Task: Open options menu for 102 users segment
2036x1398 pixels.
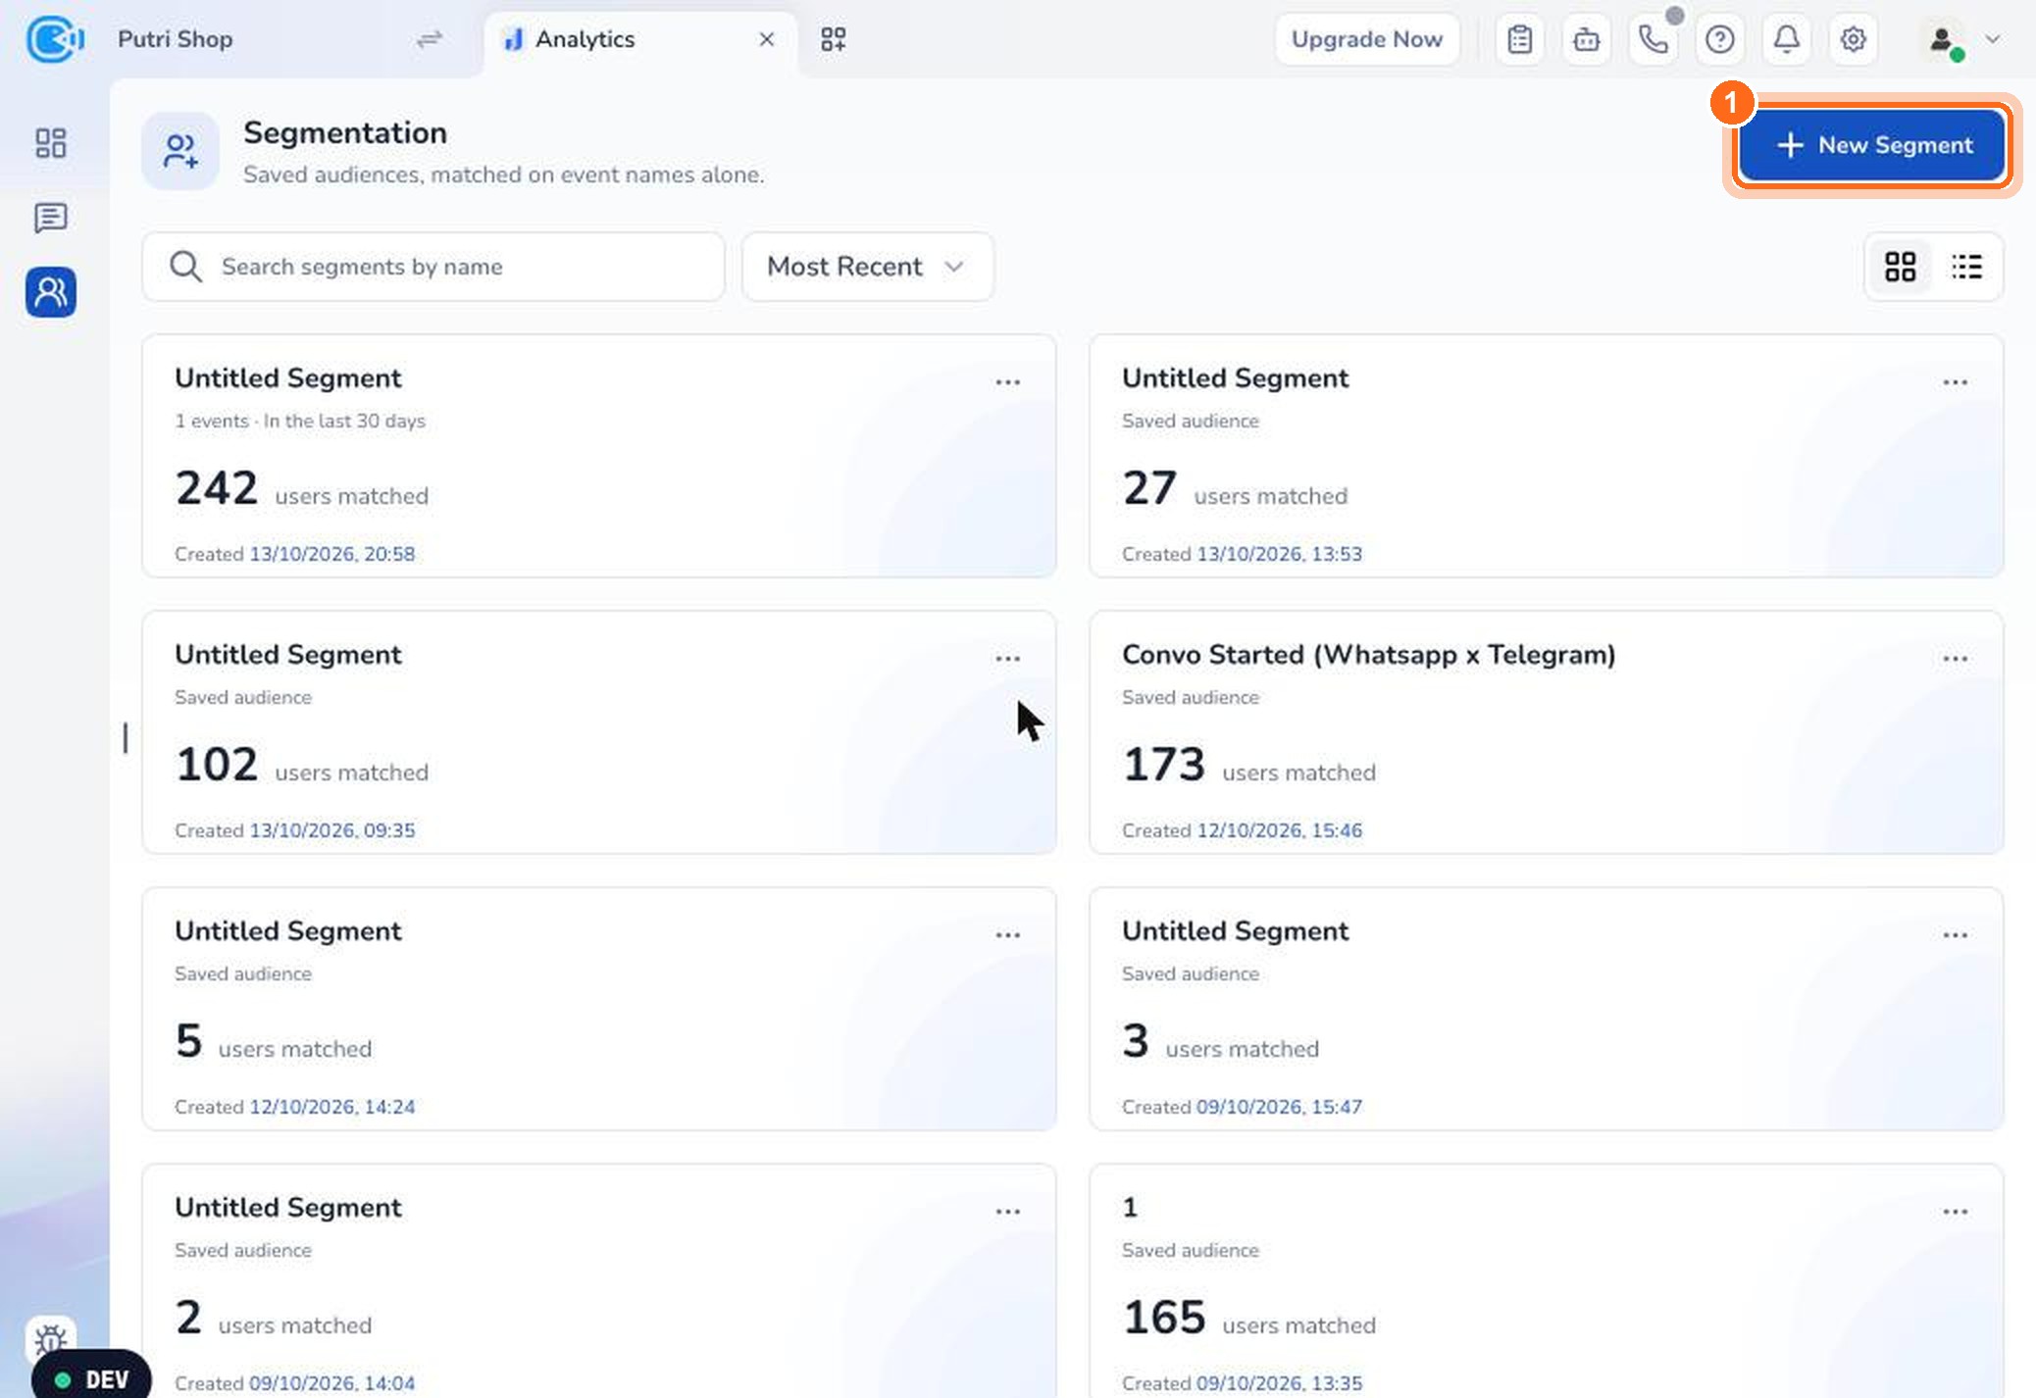Action: pyautogui.click(x=1008, y=659)
